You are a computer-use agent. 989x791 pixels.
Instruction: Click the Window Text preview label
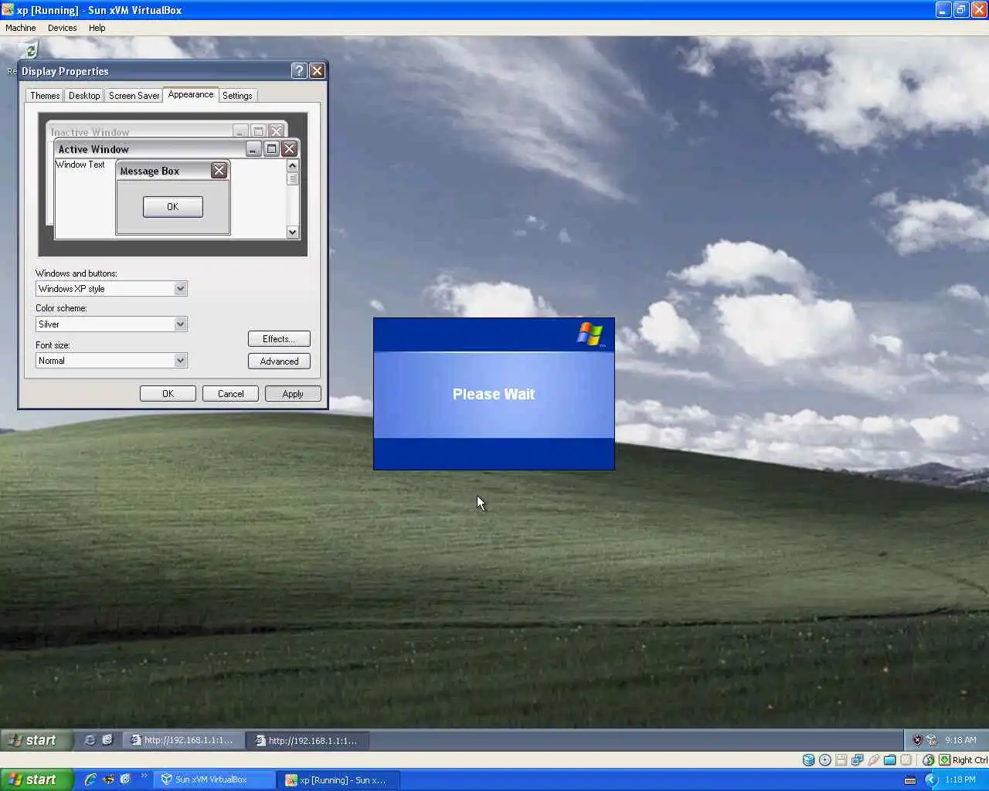tap(80, 165)
